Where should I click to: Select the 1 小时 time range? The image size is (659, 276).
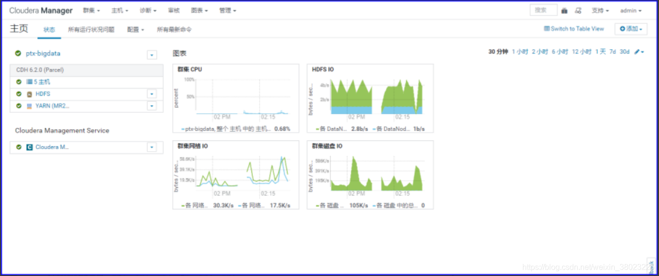520,52
